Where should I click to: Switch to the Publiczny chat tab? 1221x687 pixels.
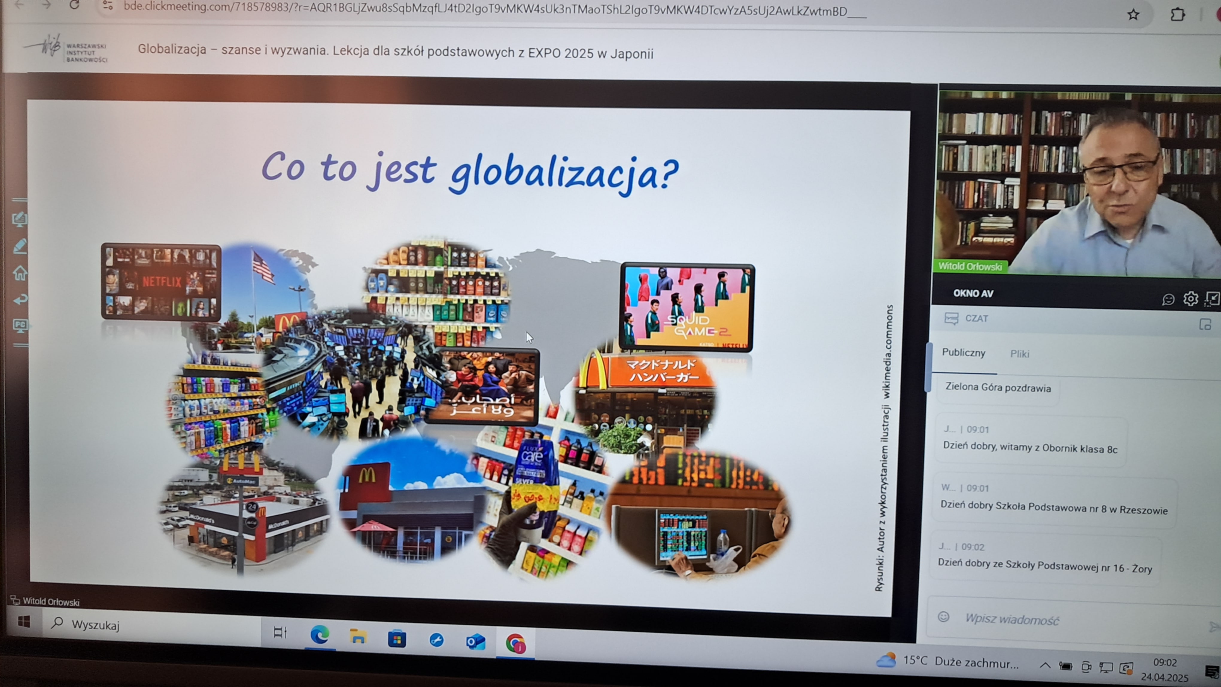(x=963, y=352)
